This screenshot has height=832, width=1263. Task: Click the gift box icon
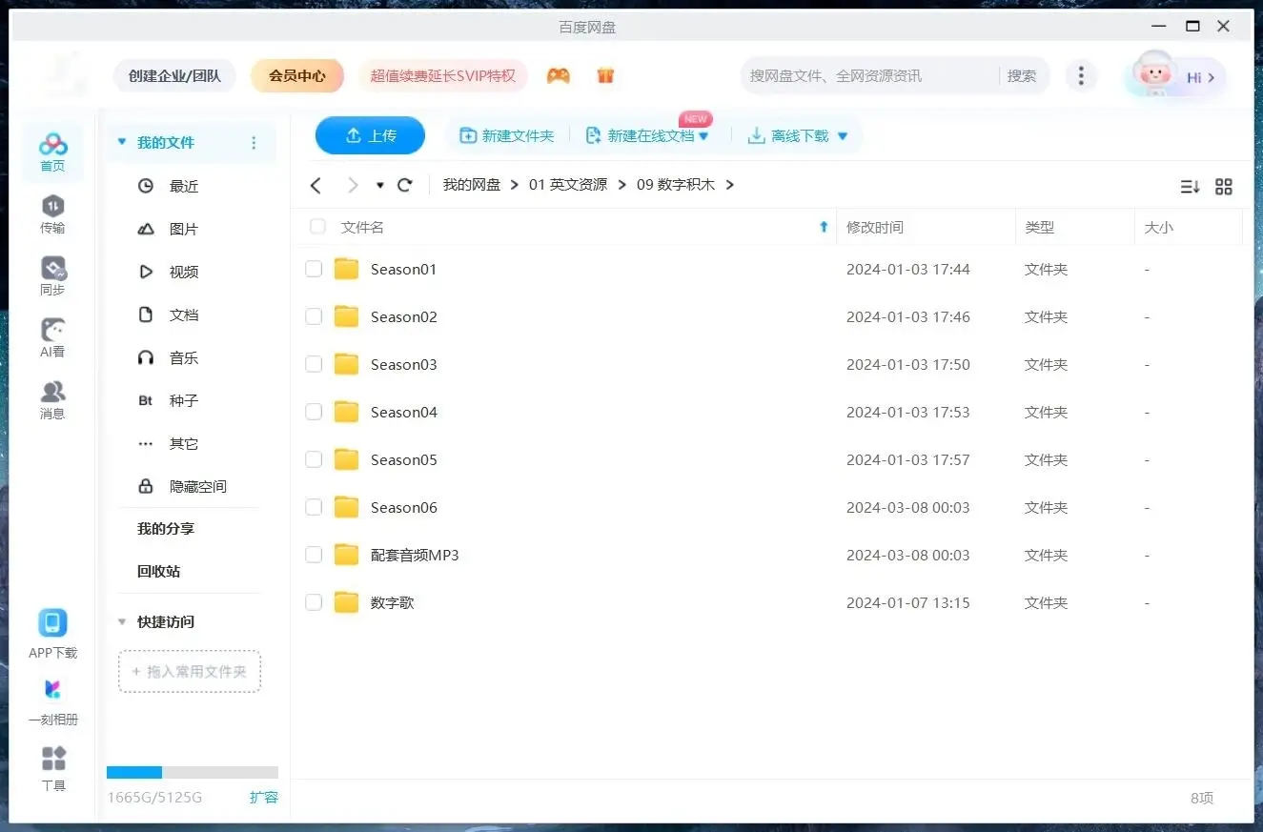point(605,75)
